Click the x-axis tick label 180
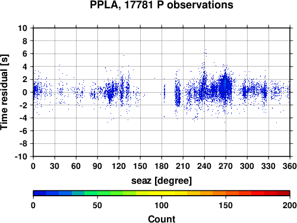This screenshot has width=297, height=223. click(x=162, y=166)
